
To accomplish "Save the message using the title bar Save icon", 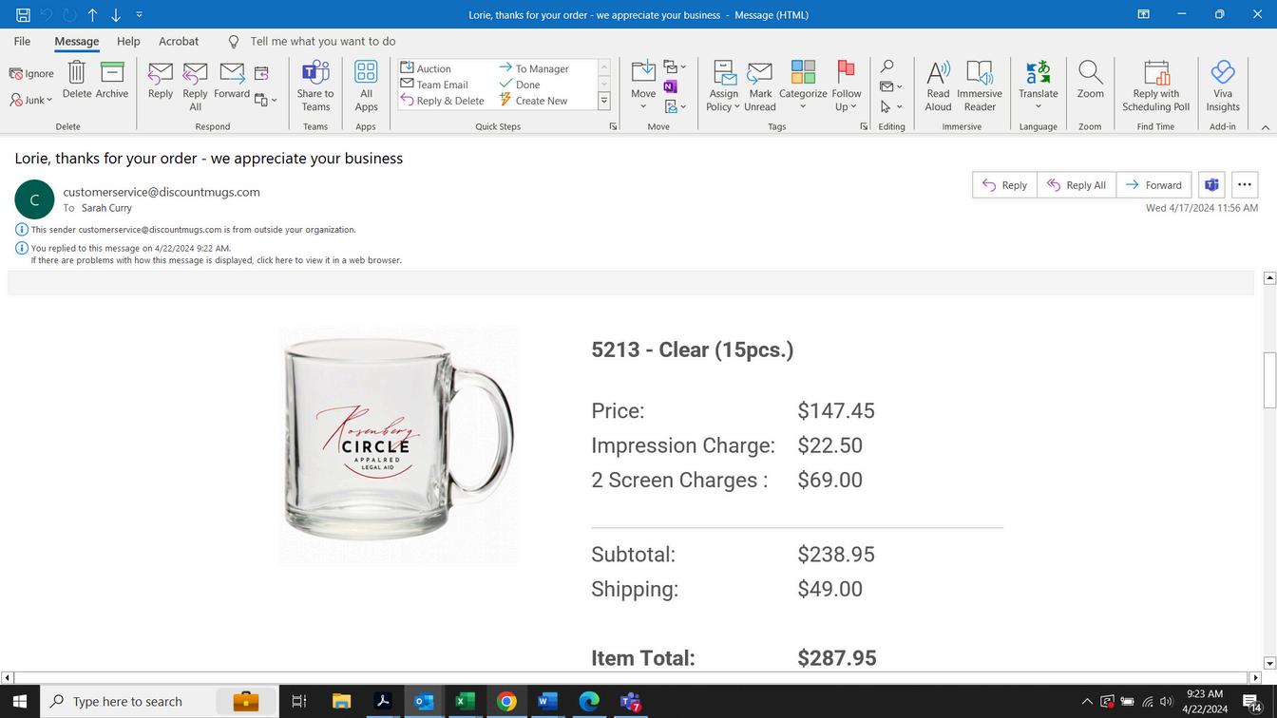I will click(23, 14).
